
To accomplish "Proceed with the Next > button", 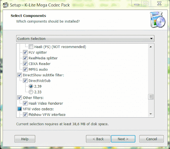I will pos(123,139).
